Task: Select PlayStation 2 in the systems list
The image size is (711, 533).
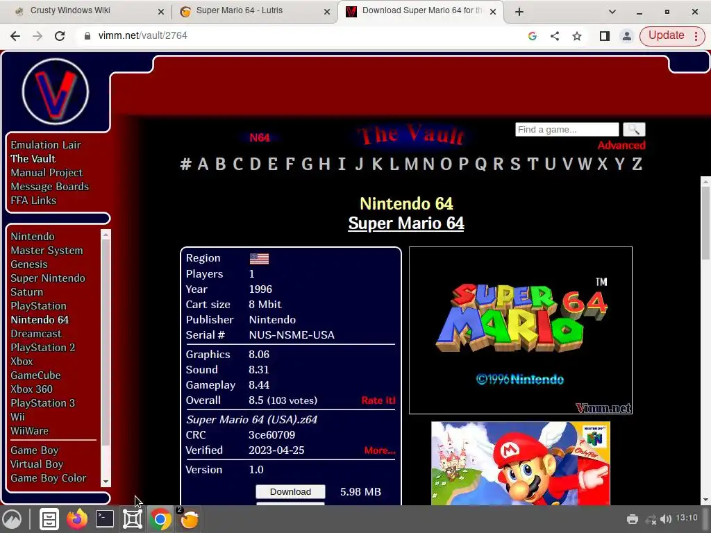Action: tap(43, 348)
